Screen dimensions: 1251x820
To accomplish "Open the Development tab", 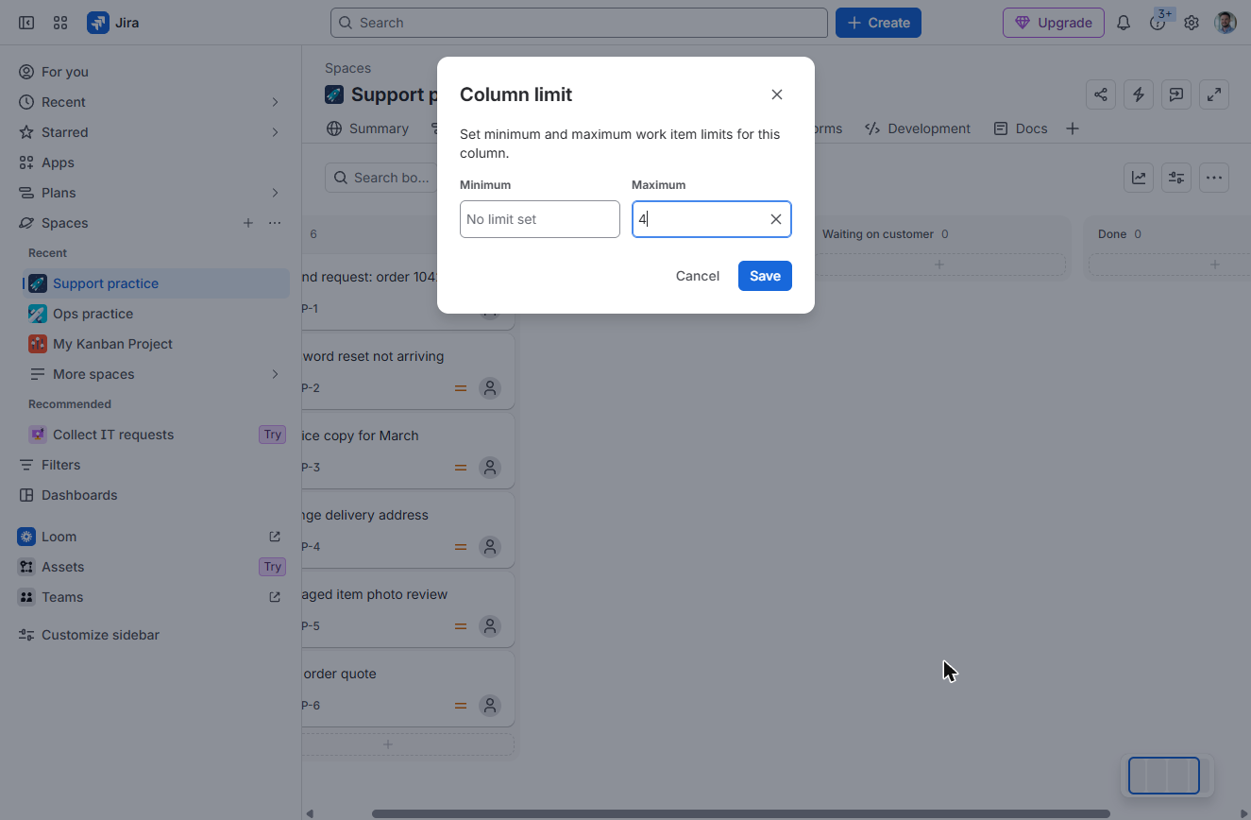I will [x=918, y=128].
